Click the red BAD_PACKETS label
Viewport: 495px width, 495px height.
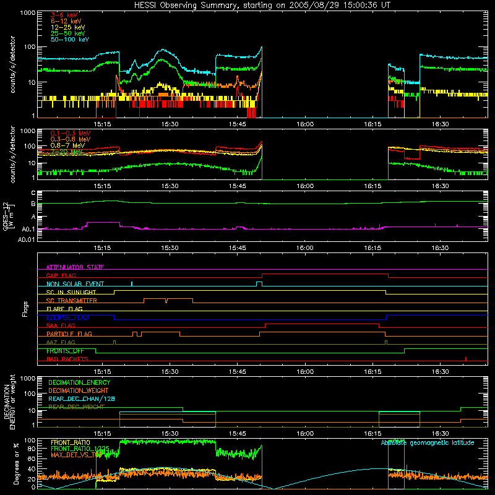(67, 359)
